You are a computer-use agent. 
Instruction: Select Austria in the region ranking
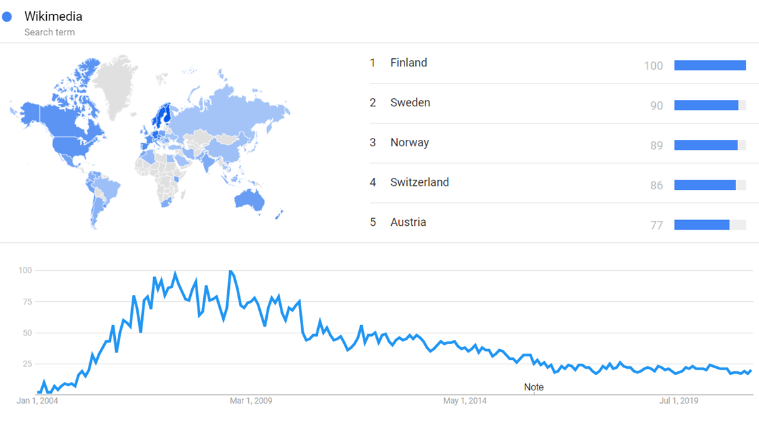(408, 222)
